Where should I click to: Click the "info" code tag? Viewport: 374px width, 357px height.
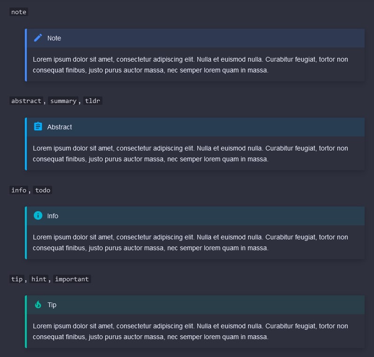tap(19, 190)
